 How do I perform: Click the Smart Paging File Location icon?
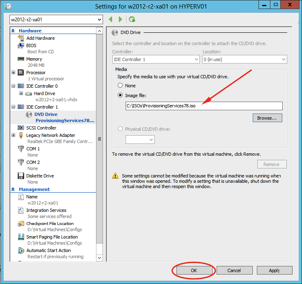21,237
